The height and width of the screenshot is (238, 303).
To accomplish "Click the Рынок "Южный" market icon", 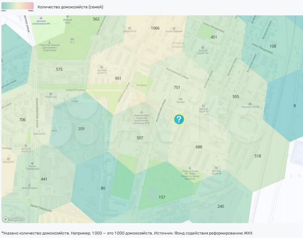I will pos(174,29).
